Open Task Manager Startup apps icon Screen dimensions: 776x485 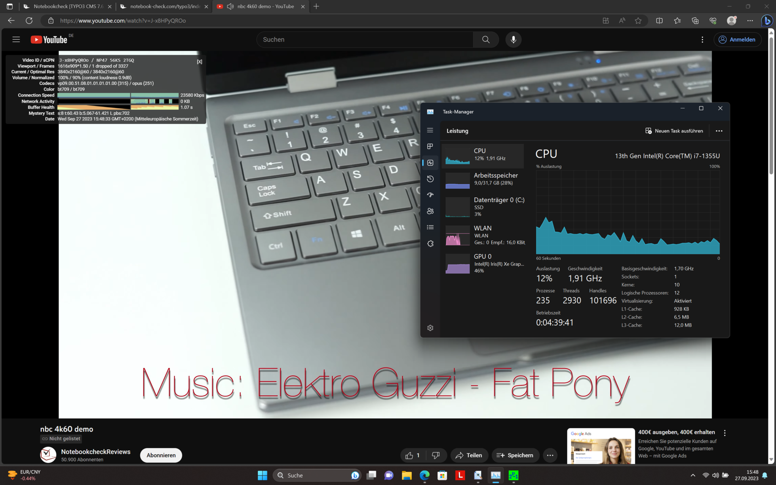pos(430,195)
